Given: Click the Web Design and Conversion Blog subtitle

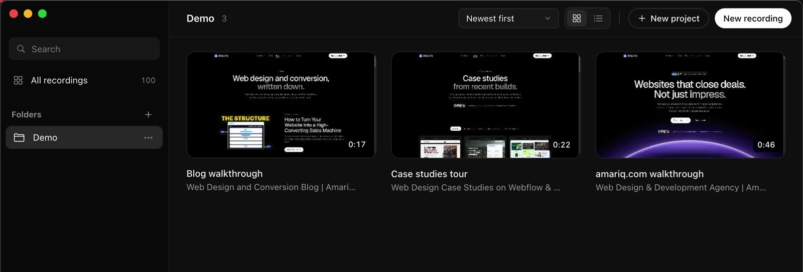Looking at the screenshot, I should [x=271, y=187].
